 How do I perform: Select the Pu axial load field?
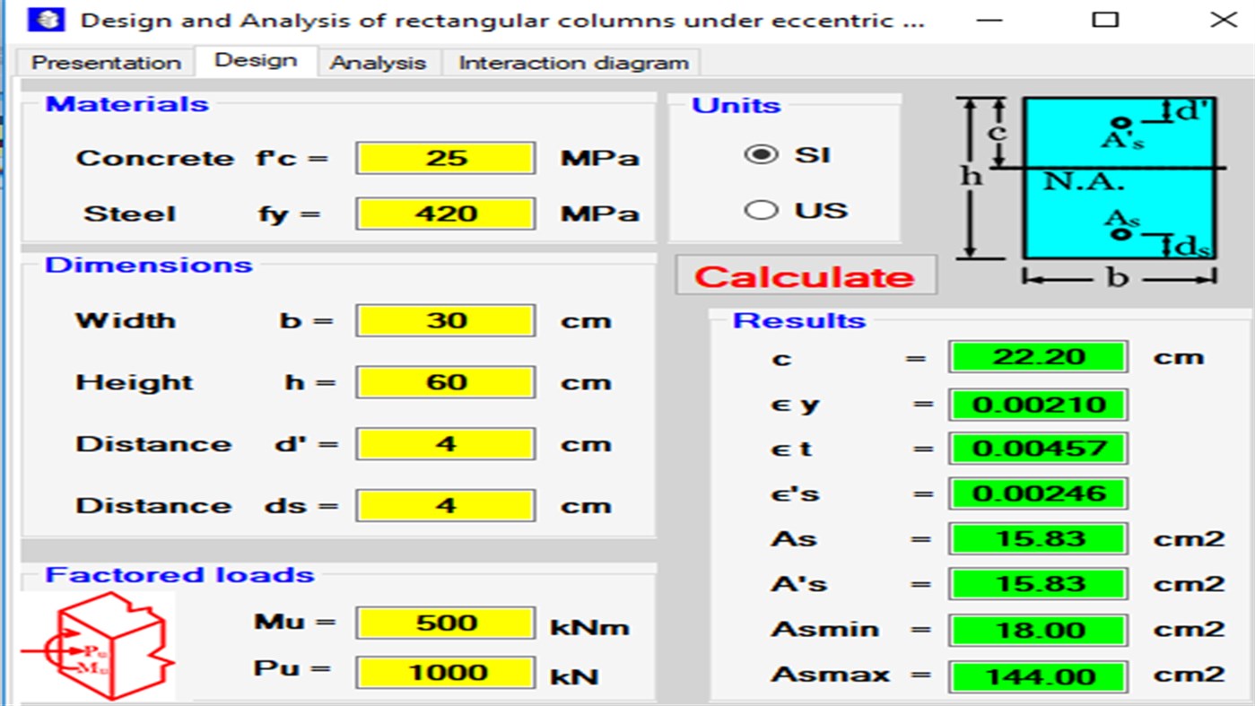(x=445, y=672)
